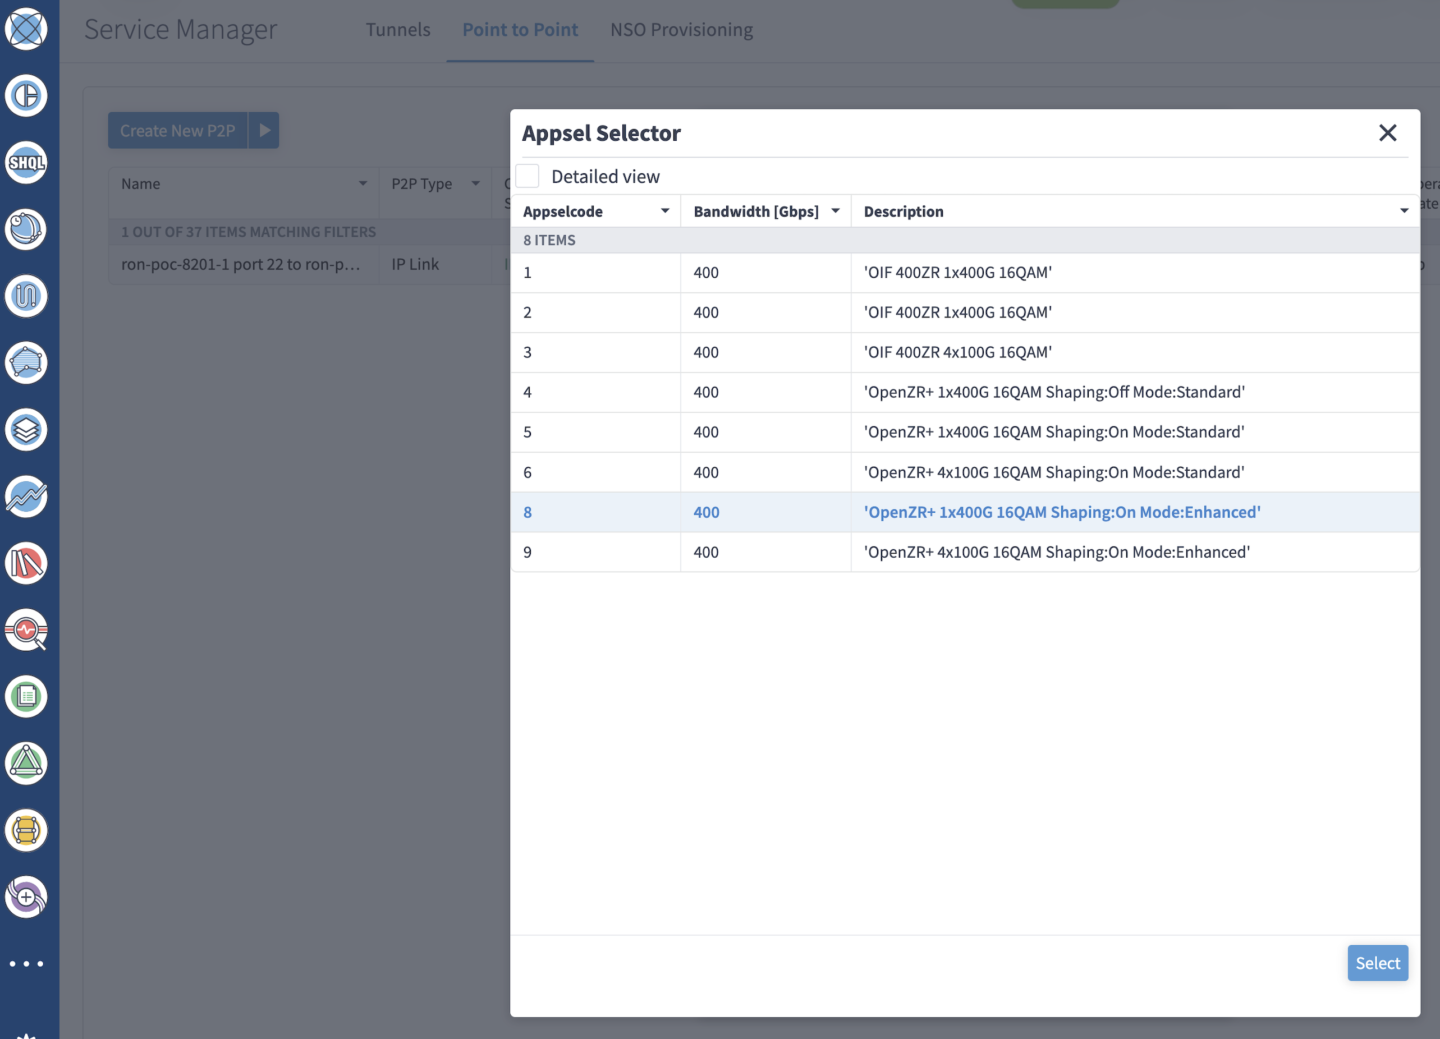Open the heartbeat magnifier sidebar icon
Viewport: 1440px width, 1039px height.
(x=26, y=629)
